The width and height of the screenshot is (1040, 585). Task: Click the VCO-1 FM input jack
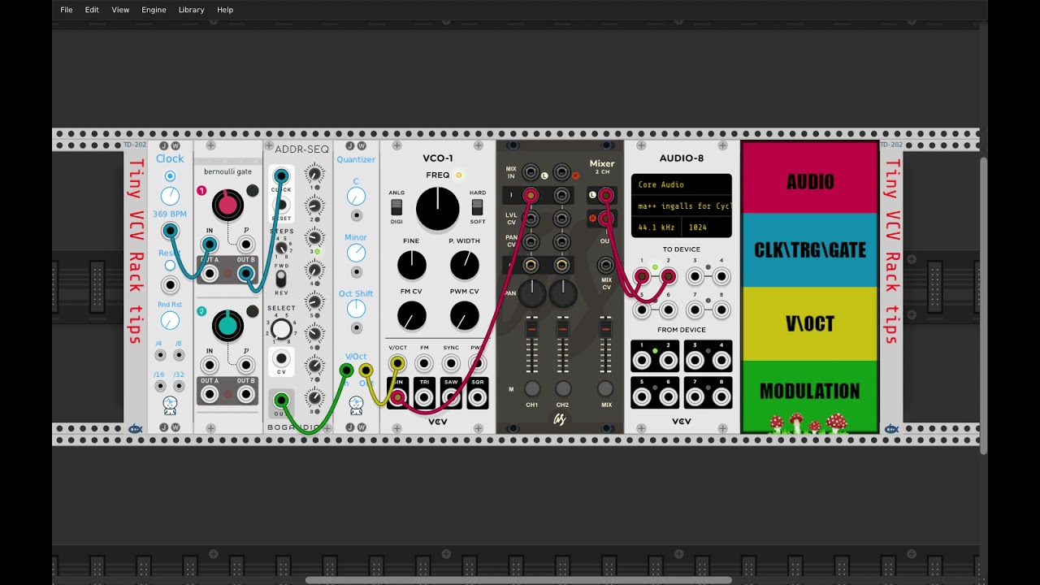(x=424, y=363)
